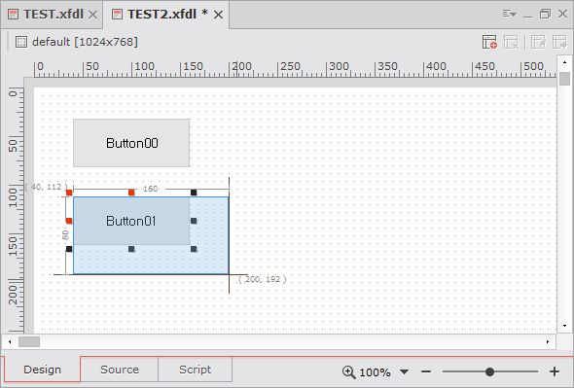Open the Source view tab

tap(120, 370)
